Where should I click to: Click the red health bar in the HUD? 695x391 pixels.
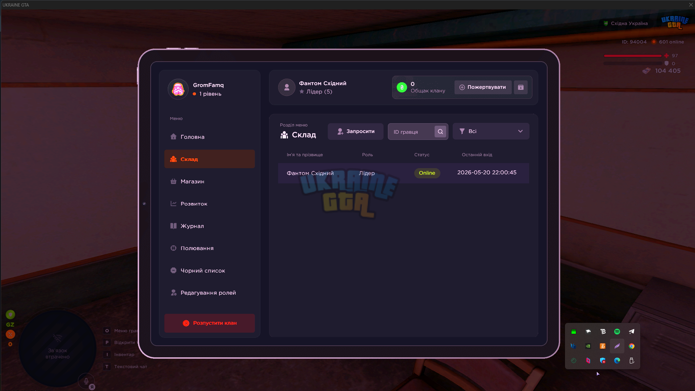click(x=633, y=56)
